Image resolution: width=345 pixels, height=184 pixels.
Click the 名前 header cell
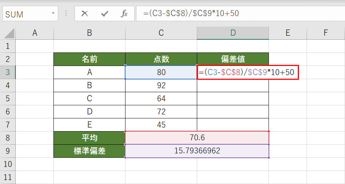[x=89, y=59]
